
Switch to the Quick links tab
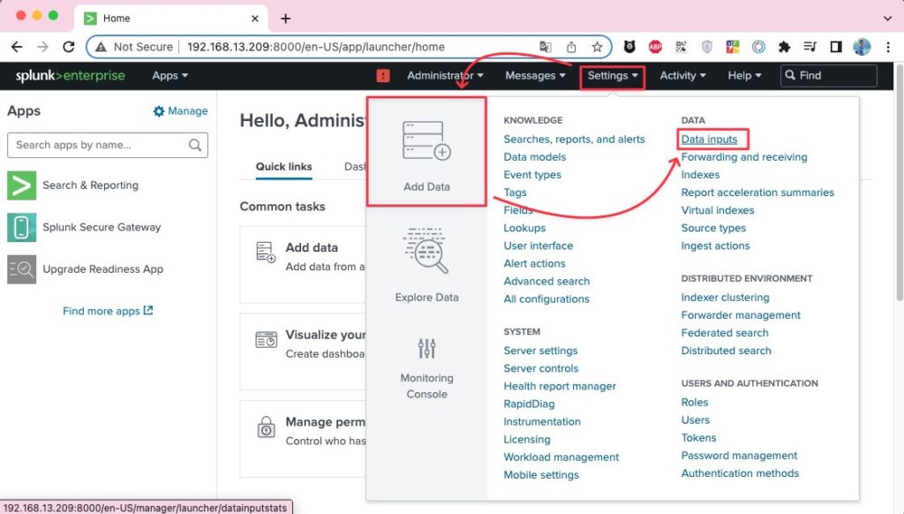point(283,167)
